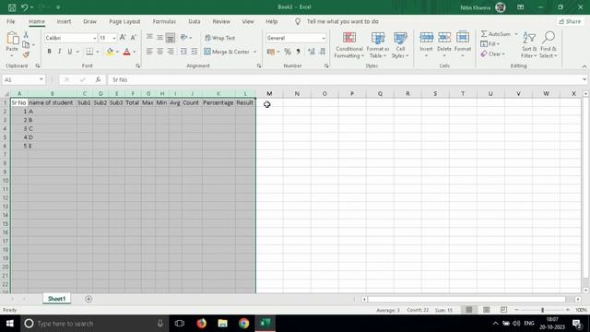Open the Orientation text angle icon
This screenshot has width=590, height=332.
[x=184, y=38]
